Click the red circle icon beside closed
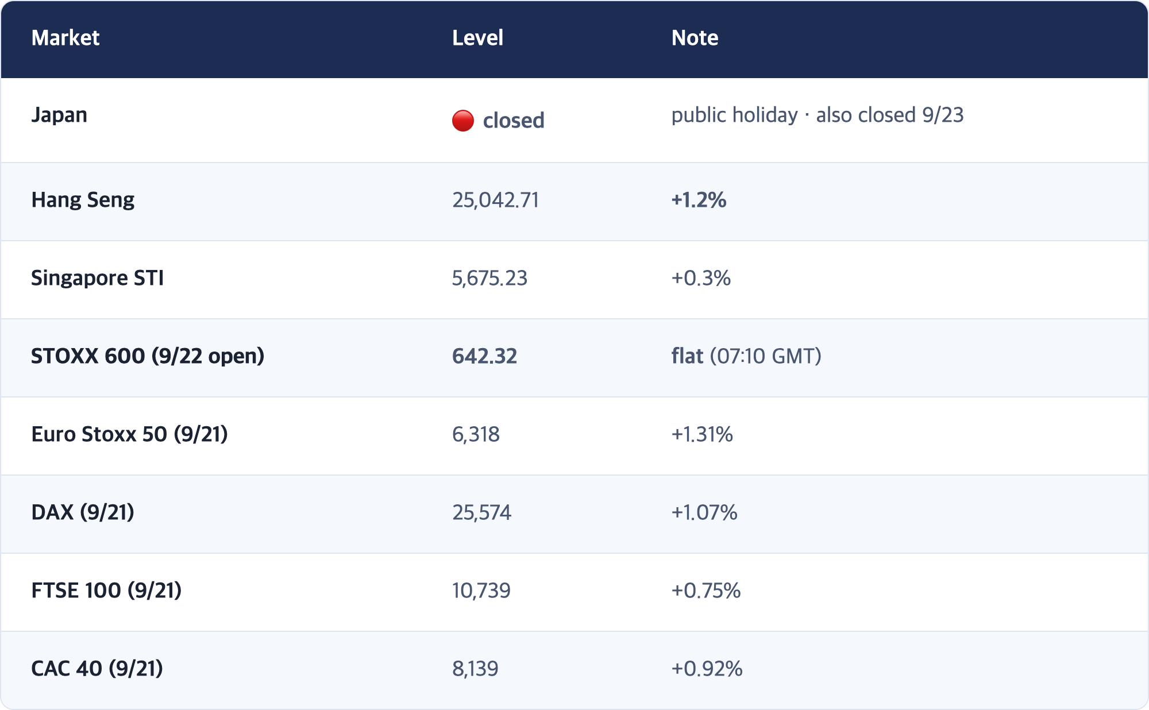 pos(463,121)
